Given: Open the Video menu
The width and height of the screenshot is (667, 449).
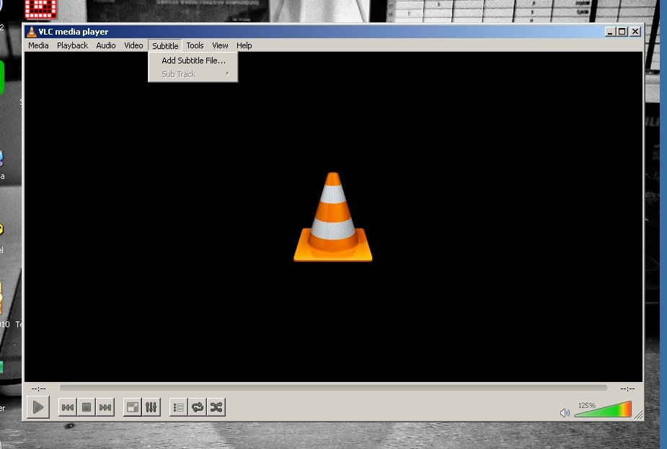Looking at the screenshot, I should (x=133, y=45).
